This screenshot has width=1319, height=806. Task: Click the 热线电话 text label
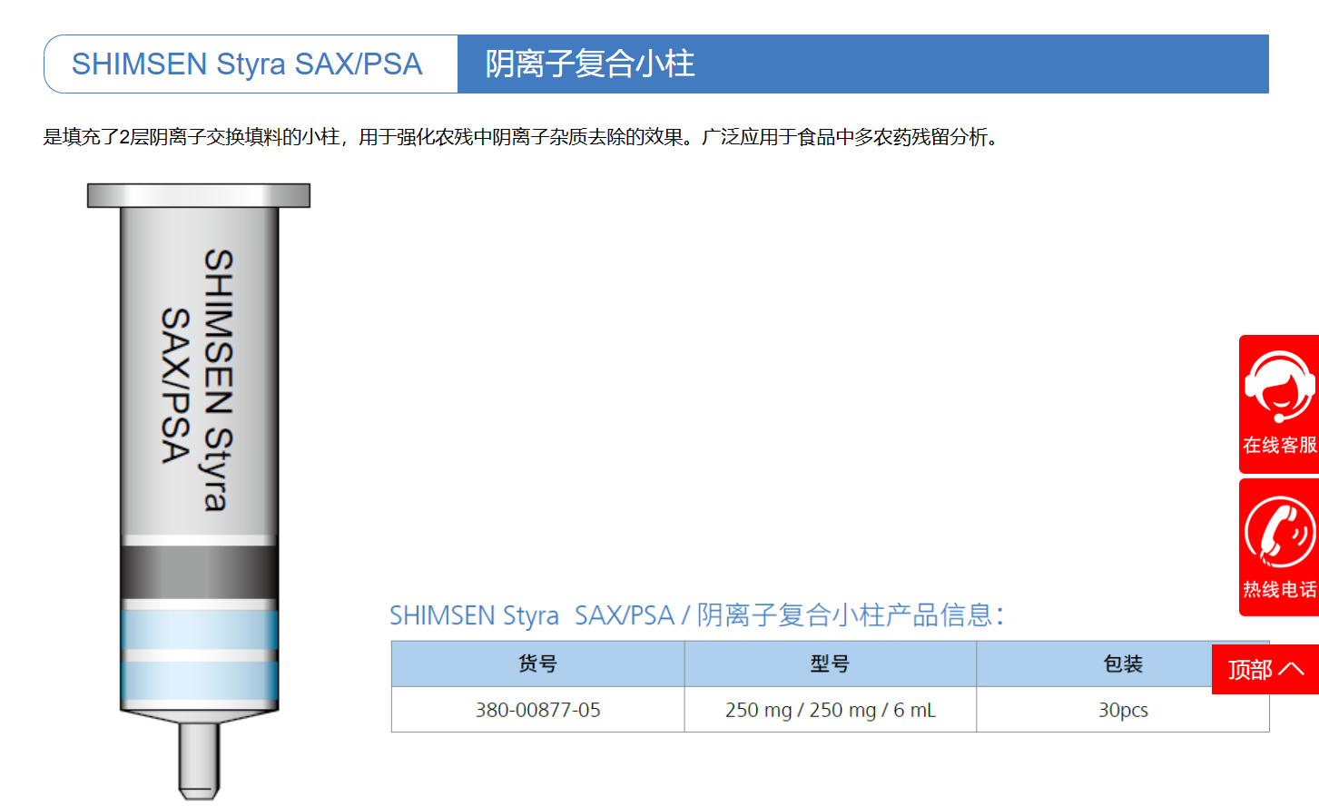(1279, 590)
